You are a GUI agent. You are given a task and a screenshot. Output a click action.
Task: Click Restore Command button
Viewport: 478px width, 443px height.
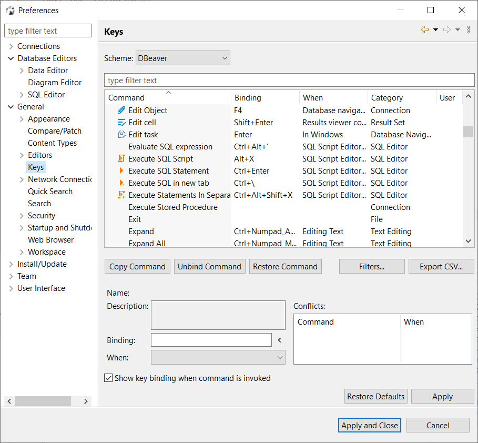(286, 266)
